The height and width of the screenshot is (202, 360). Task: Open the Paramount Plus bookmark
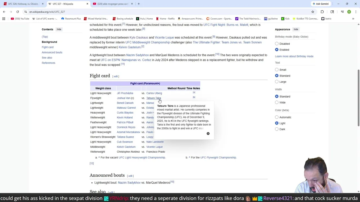click(x=71, y=19)
